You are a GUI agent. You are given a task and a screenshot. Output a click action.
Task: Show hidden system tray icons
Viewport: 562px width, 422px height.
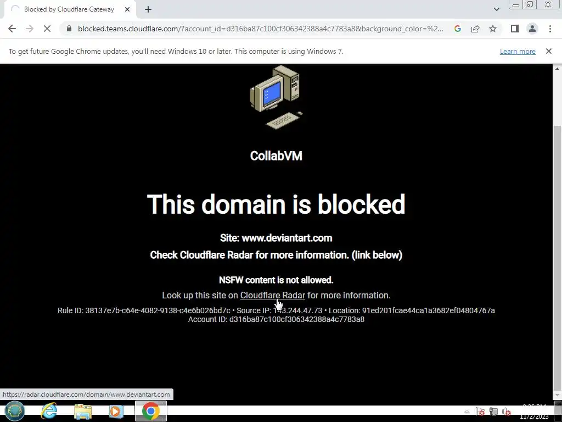(467, 412)
